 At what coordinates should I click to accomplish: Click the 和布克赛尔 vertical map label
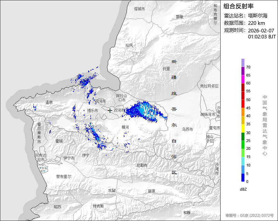[x=215, y=15]
